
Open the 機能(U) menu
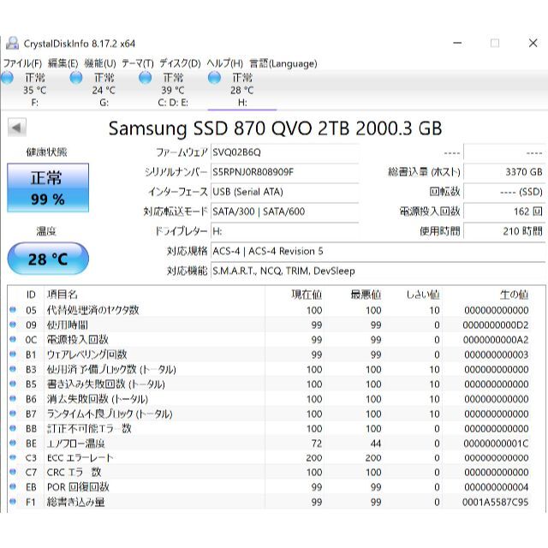(100, 63)
